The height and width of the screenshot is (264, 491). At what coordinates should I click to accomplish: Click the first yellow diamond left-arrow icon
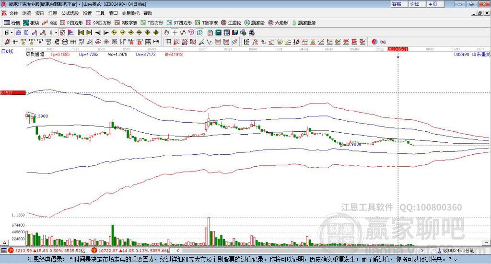pos(114,33)
